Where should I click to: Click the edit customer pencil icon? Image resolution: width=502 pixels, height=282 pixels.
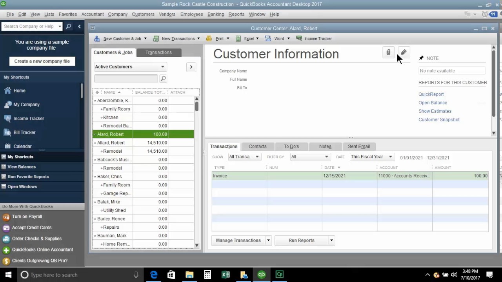404,52
